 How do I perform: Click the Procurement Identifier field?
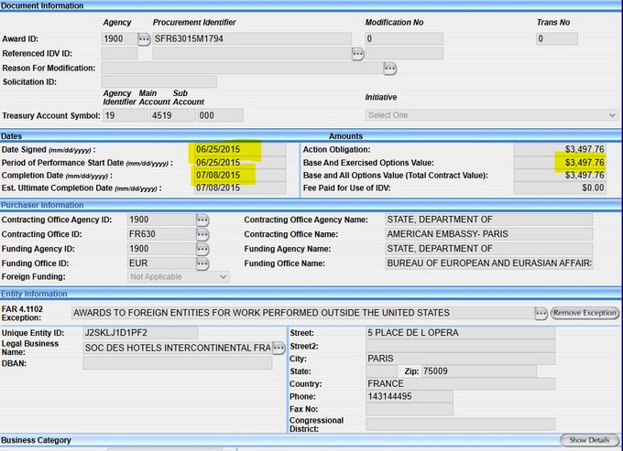[251, 39]
